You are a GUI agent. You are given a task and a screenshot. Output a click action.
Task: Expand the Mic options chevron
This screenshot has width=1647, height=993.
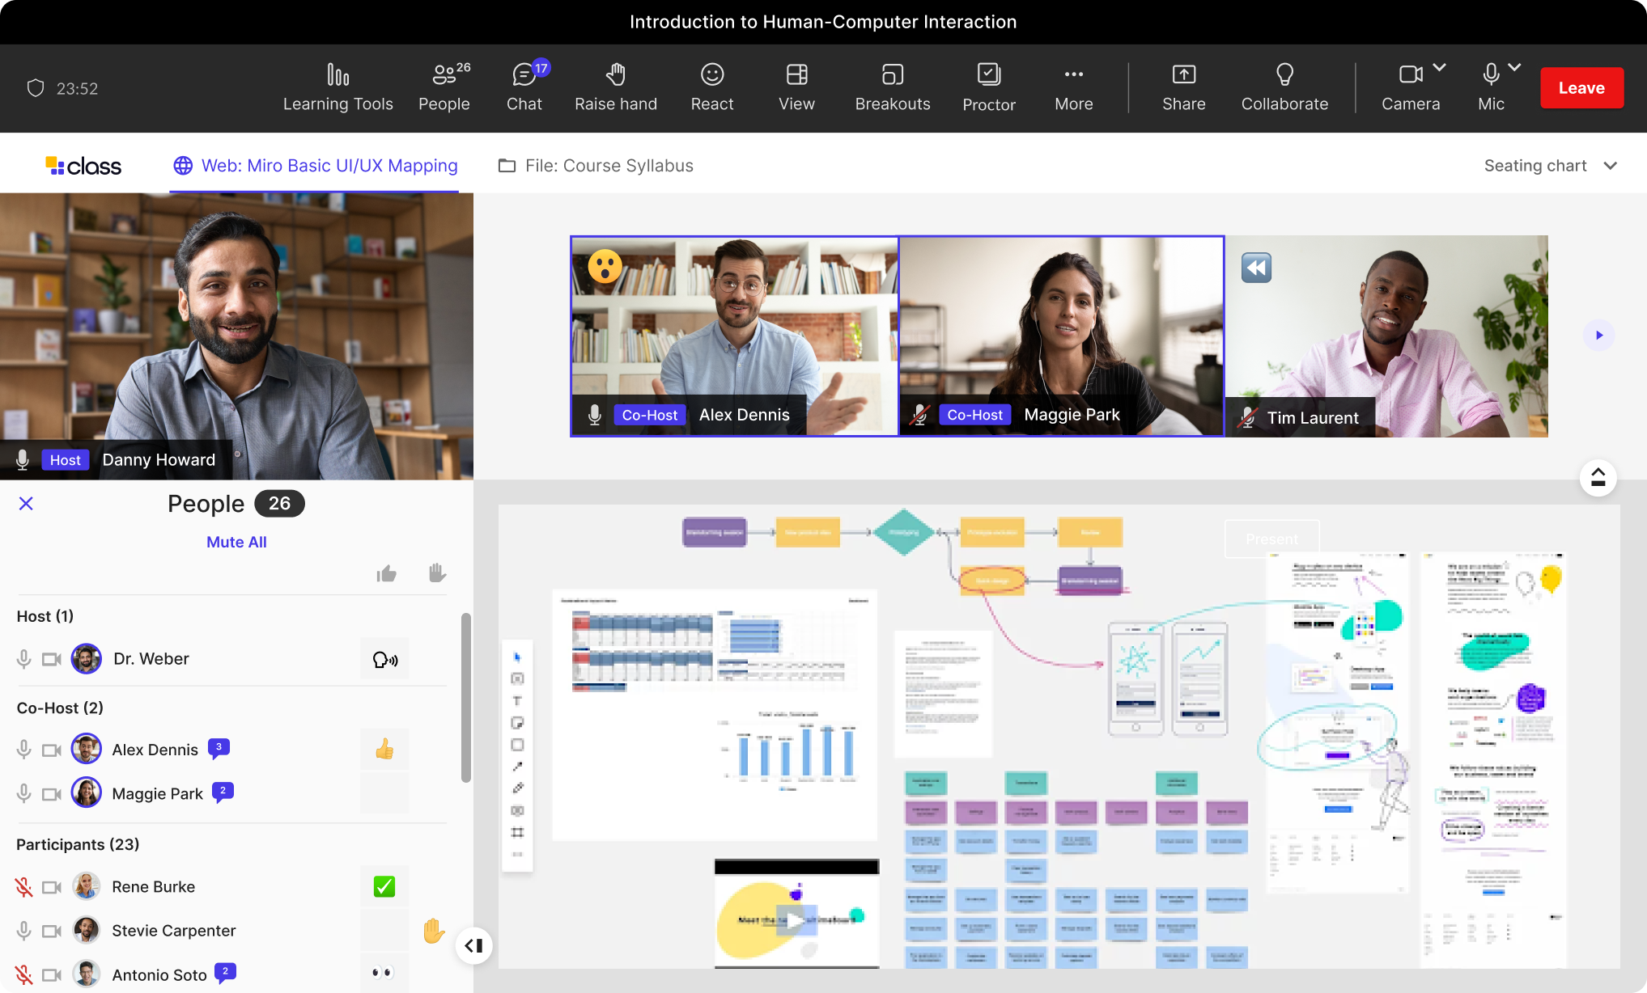(x=1514, y=68)
